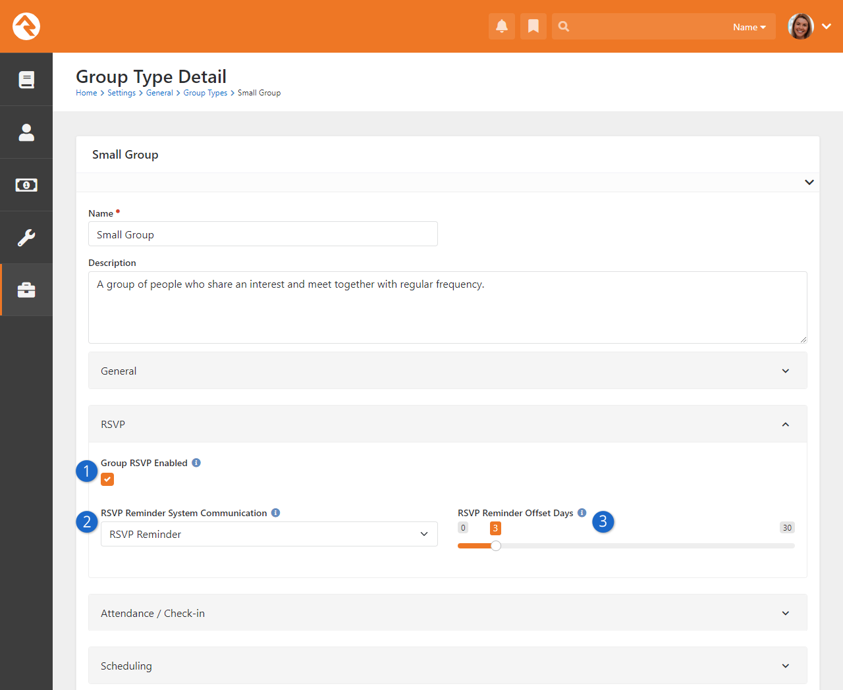Viewport: 843px width, 690px height.
Task: Open the Intranet book sidebar icon
Action: [26, 80]
